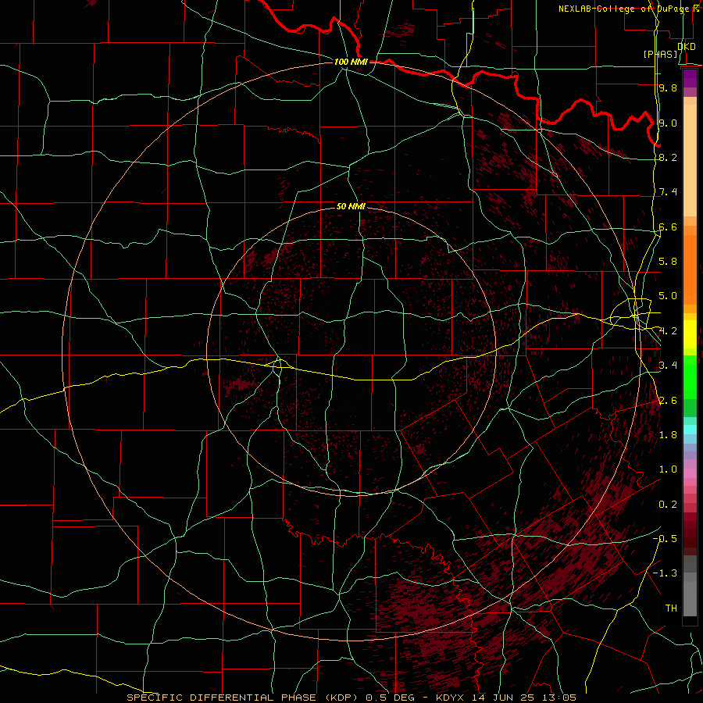
Task: Click the 0.2 scale value
Action: pos(668,505)
